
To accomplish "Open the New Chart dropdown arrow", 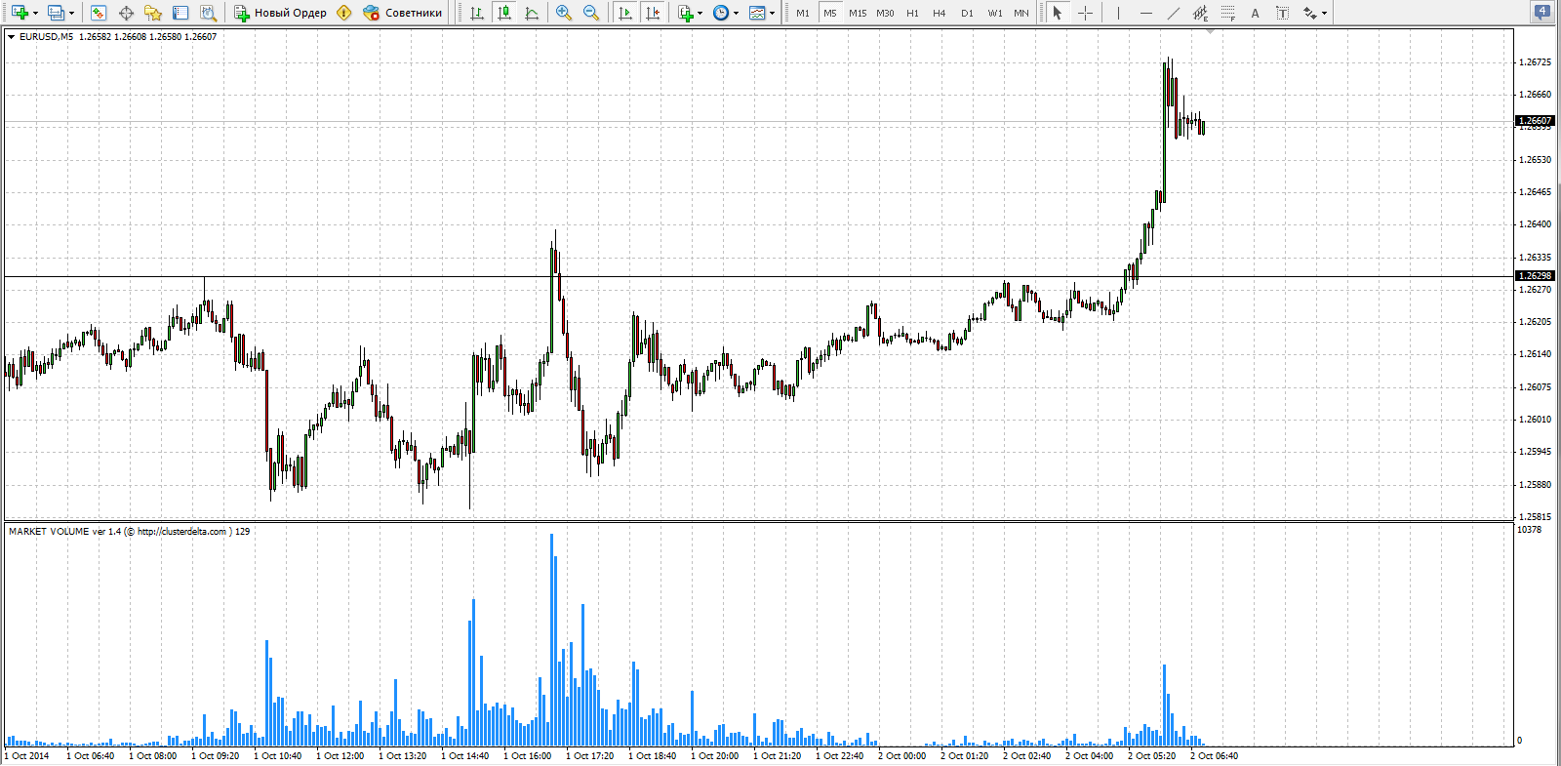I will click(x=35, y=13).
